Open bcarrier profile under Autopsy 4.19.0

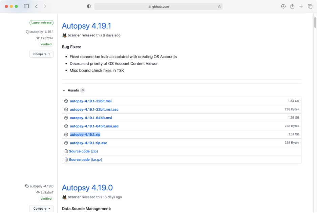tap(74, 197)
